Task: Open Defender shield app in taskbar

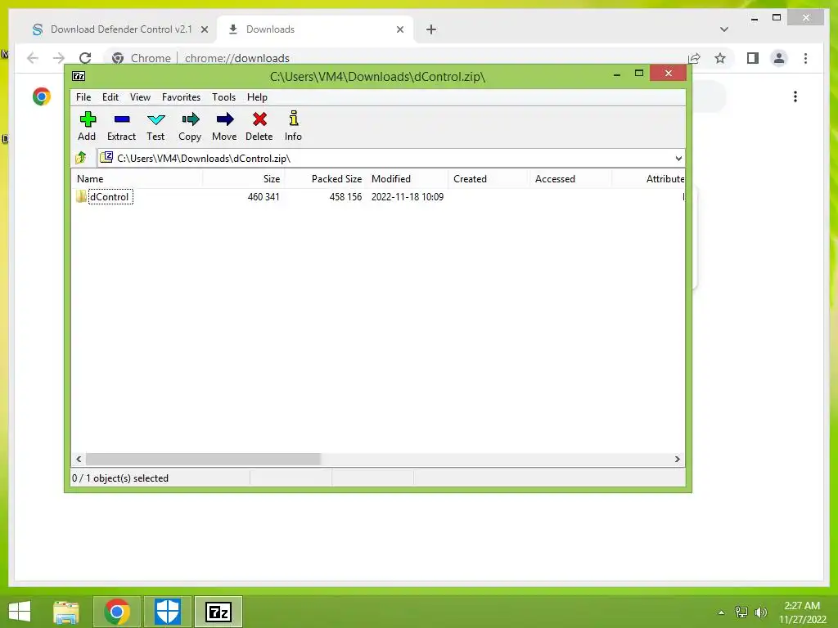Action: pos(167,612)
